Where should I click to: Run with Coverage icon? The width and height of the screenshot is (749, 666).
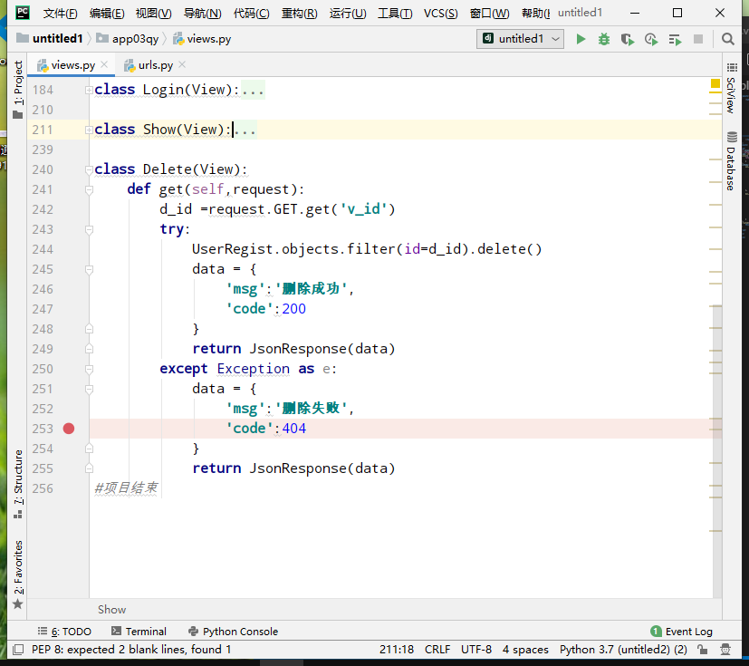[627, 39]
